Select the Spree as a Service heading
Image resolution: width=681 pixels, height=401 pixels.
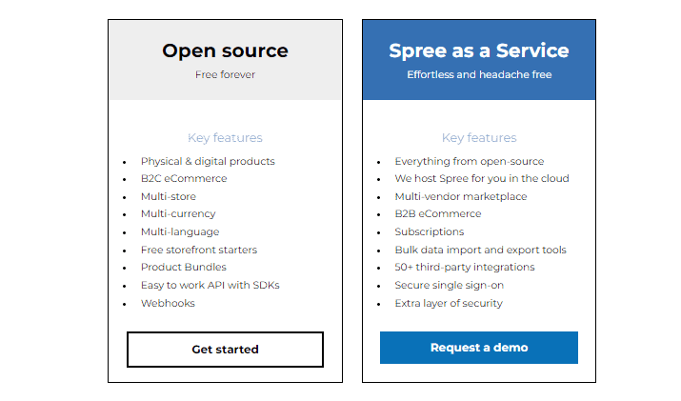pos(479,50)
